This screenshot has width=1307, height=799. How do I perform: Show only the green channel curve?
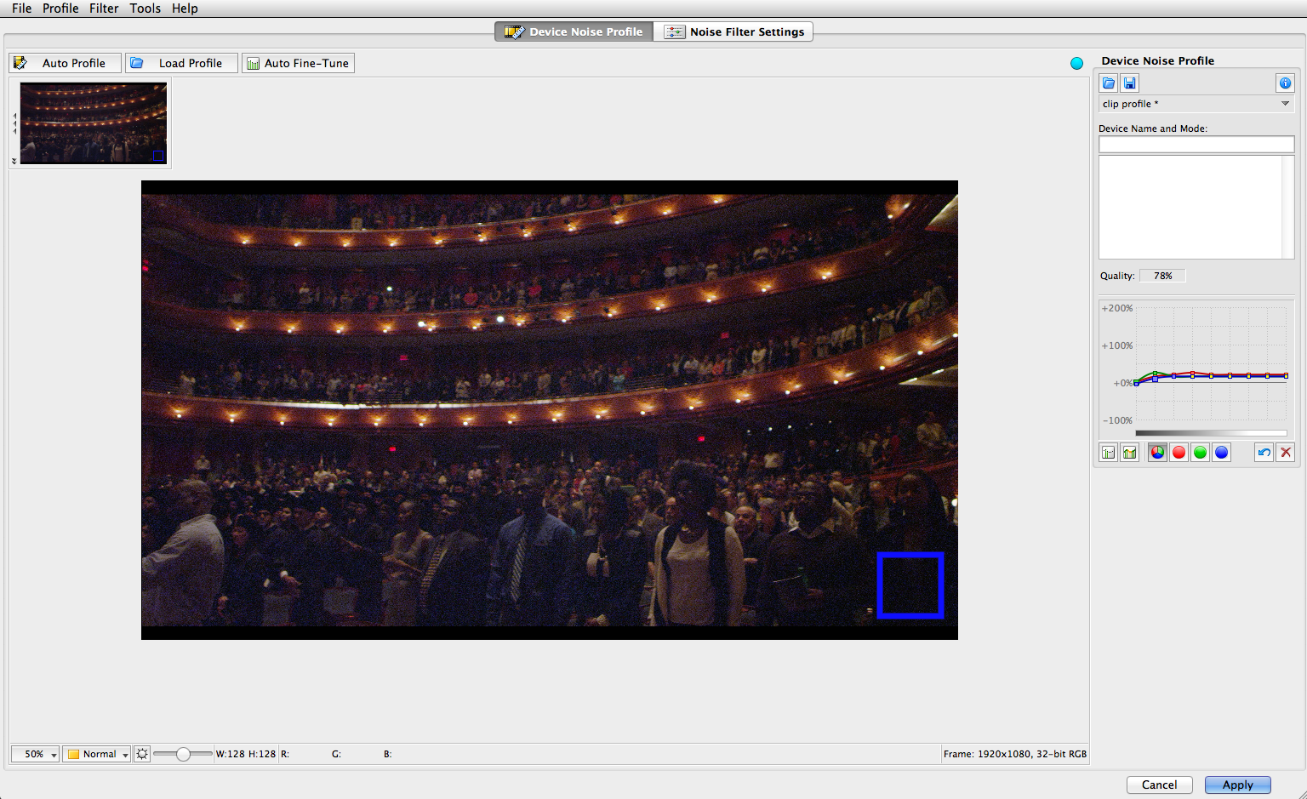(x=1200, y=453)
